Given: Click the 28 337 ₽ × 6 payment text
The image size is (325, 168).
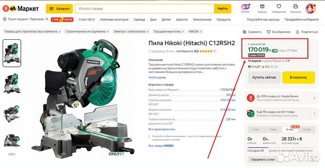Looking at the screenshot, I should [292, 139].
